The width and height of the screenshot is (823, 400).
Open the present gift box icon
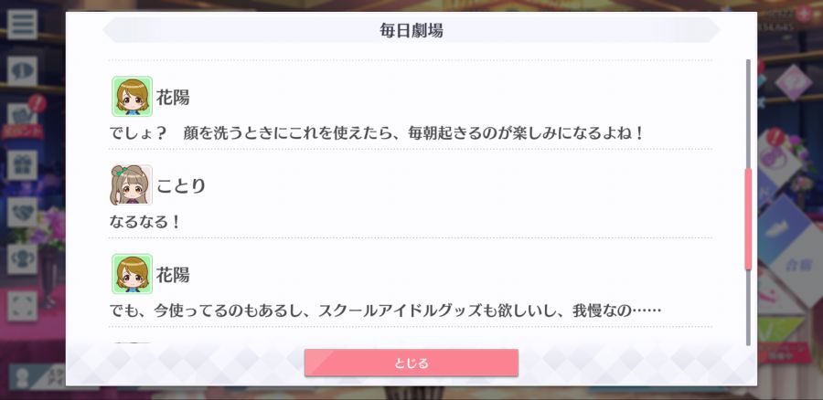(22, 165)
